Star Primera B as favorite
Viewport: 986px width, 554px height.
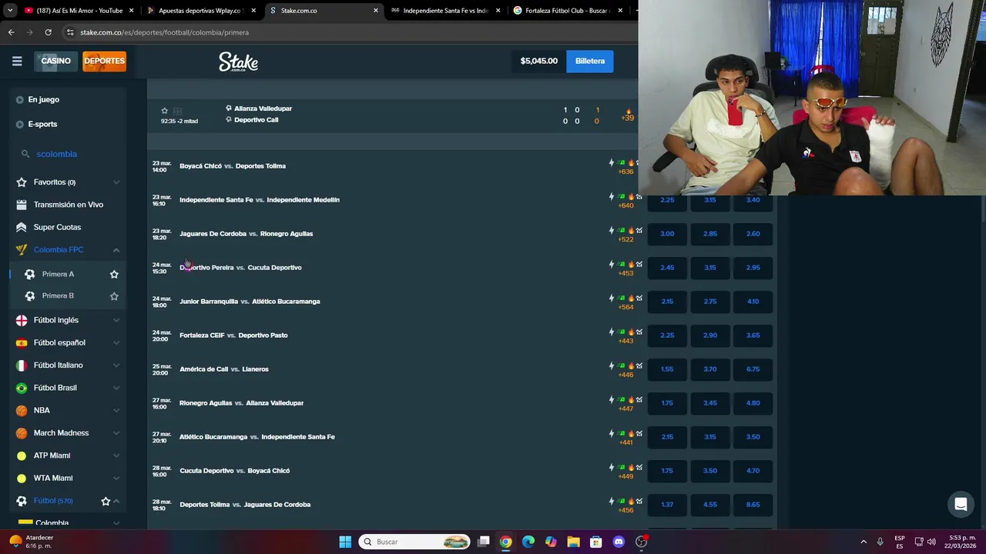[114, 295]
